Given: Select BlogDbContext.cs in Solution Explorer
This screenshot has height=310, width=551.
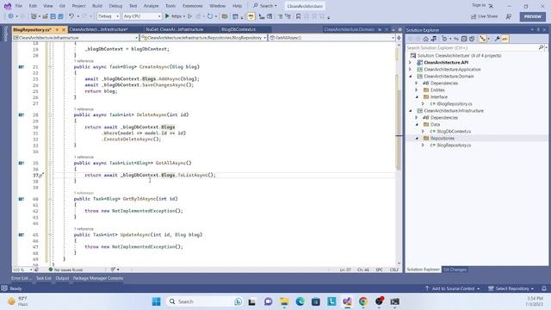Looking at the screenshot, I should [454, 132].
